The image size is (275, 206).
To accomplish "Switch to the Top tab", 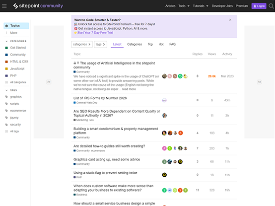I will (150, 44).
